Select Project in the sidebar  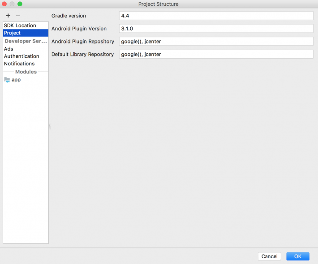(13, 33)
